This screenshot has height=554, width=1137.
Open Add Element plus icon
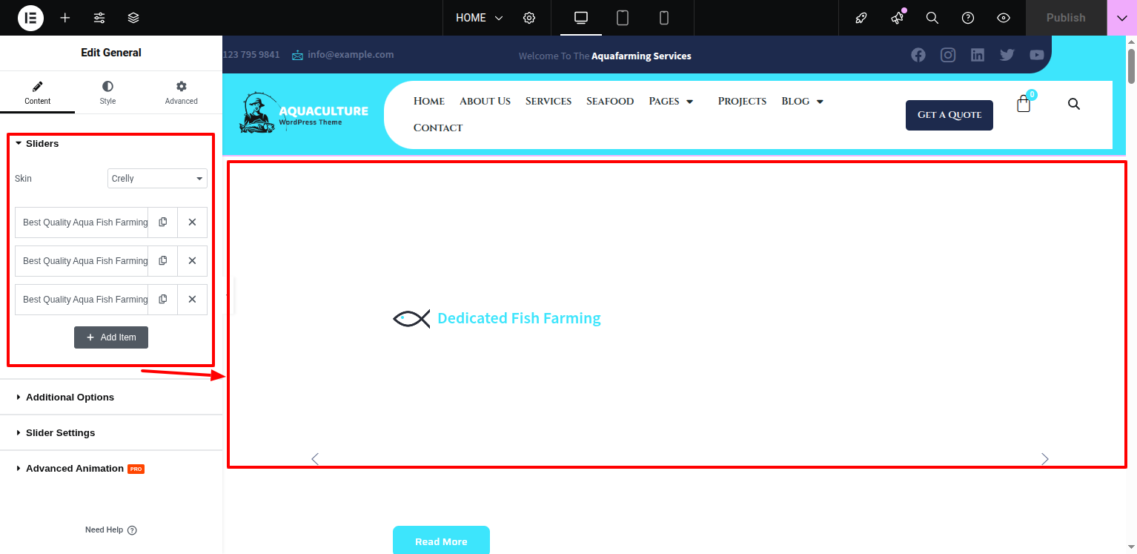tap(65, 18)
